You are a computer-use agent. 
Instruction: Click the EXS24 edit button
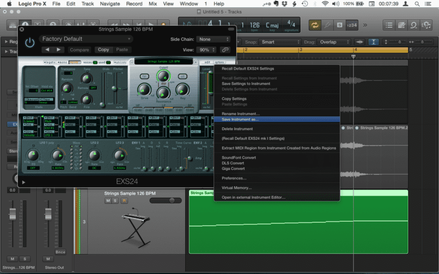[208, 62]
